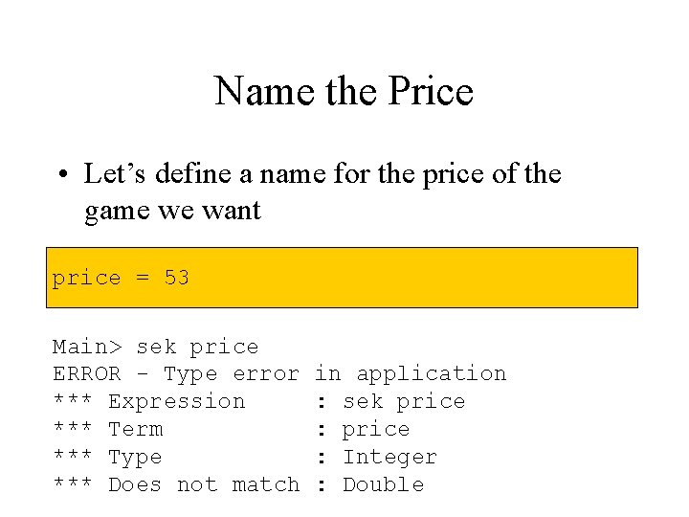The height and width of the screenshot is (517, 689).
Task: Click the bullet dot before "Let's define"
Action: point(59,175)
